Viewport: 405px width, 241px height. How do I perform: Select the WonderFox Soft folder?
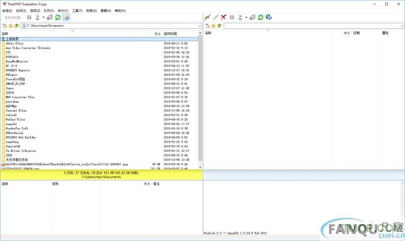pyautogui.click(x=99, y=129)
